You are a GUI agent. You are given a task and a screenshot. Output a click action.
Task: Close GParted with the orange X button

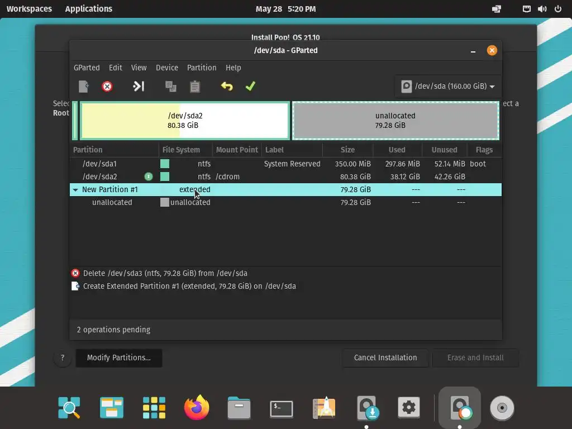(492, 50)
